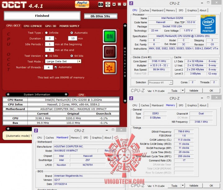
Task: Open OCCT settings via orange gear icon
Action: pyautogui.click(x=110, y=67)
